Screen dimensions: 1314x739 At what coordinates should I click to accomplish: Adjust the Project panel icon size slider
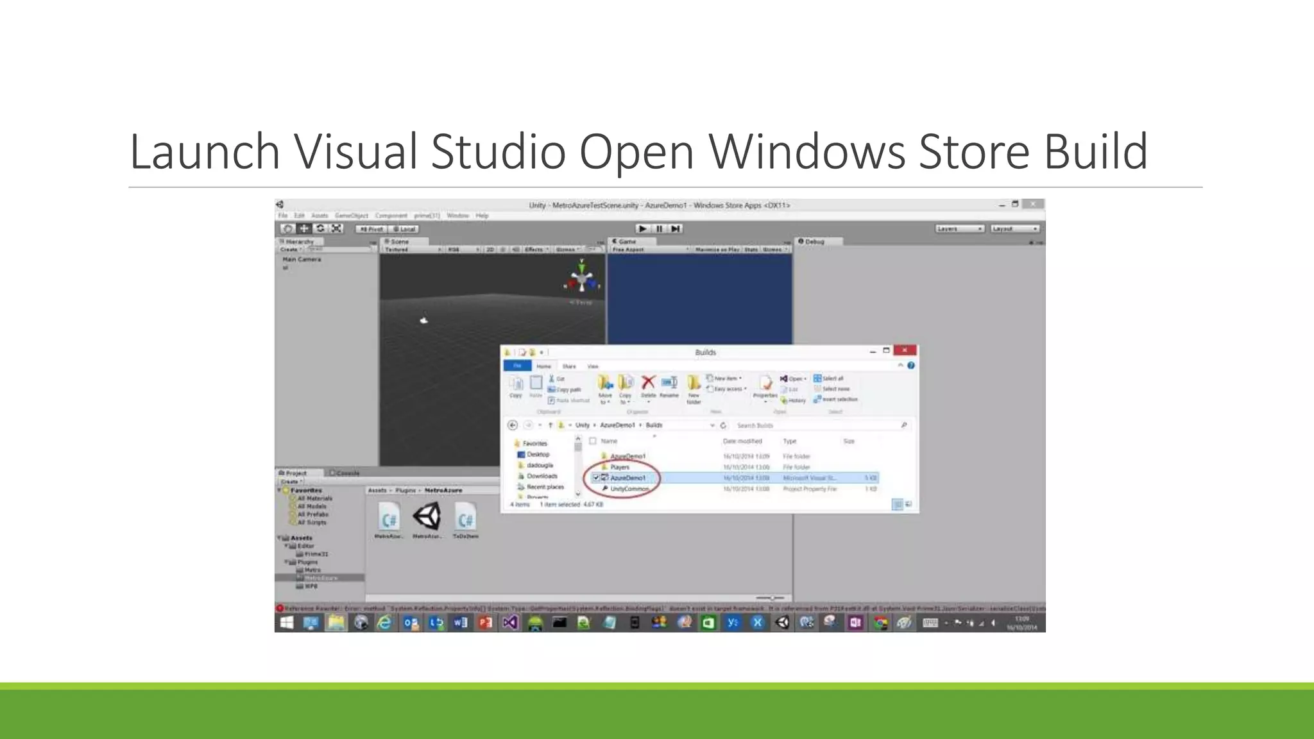pyautogui.click(x=770, y=598)
